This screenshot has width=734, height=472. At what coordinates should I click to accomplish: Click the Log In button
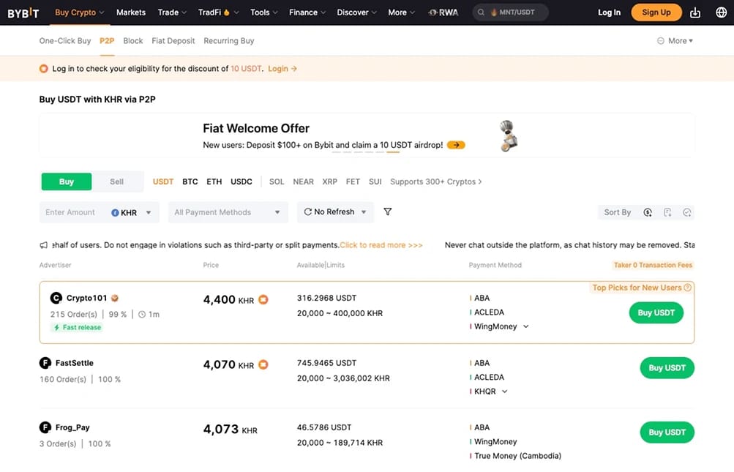(609, 12)
